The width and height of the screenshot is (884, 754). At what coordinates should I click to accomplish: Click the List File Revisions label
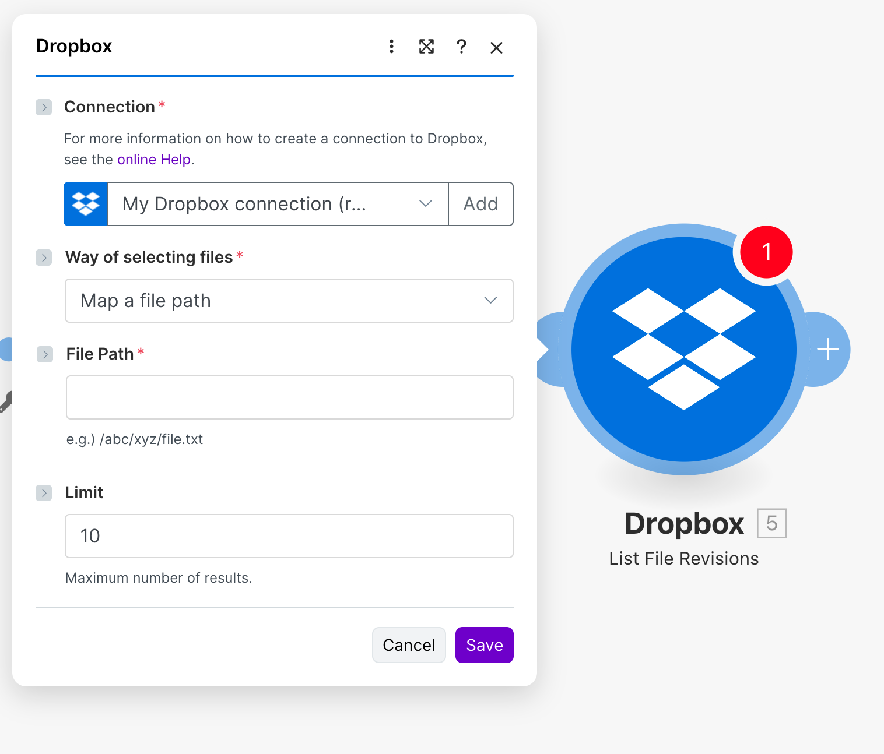684,559
